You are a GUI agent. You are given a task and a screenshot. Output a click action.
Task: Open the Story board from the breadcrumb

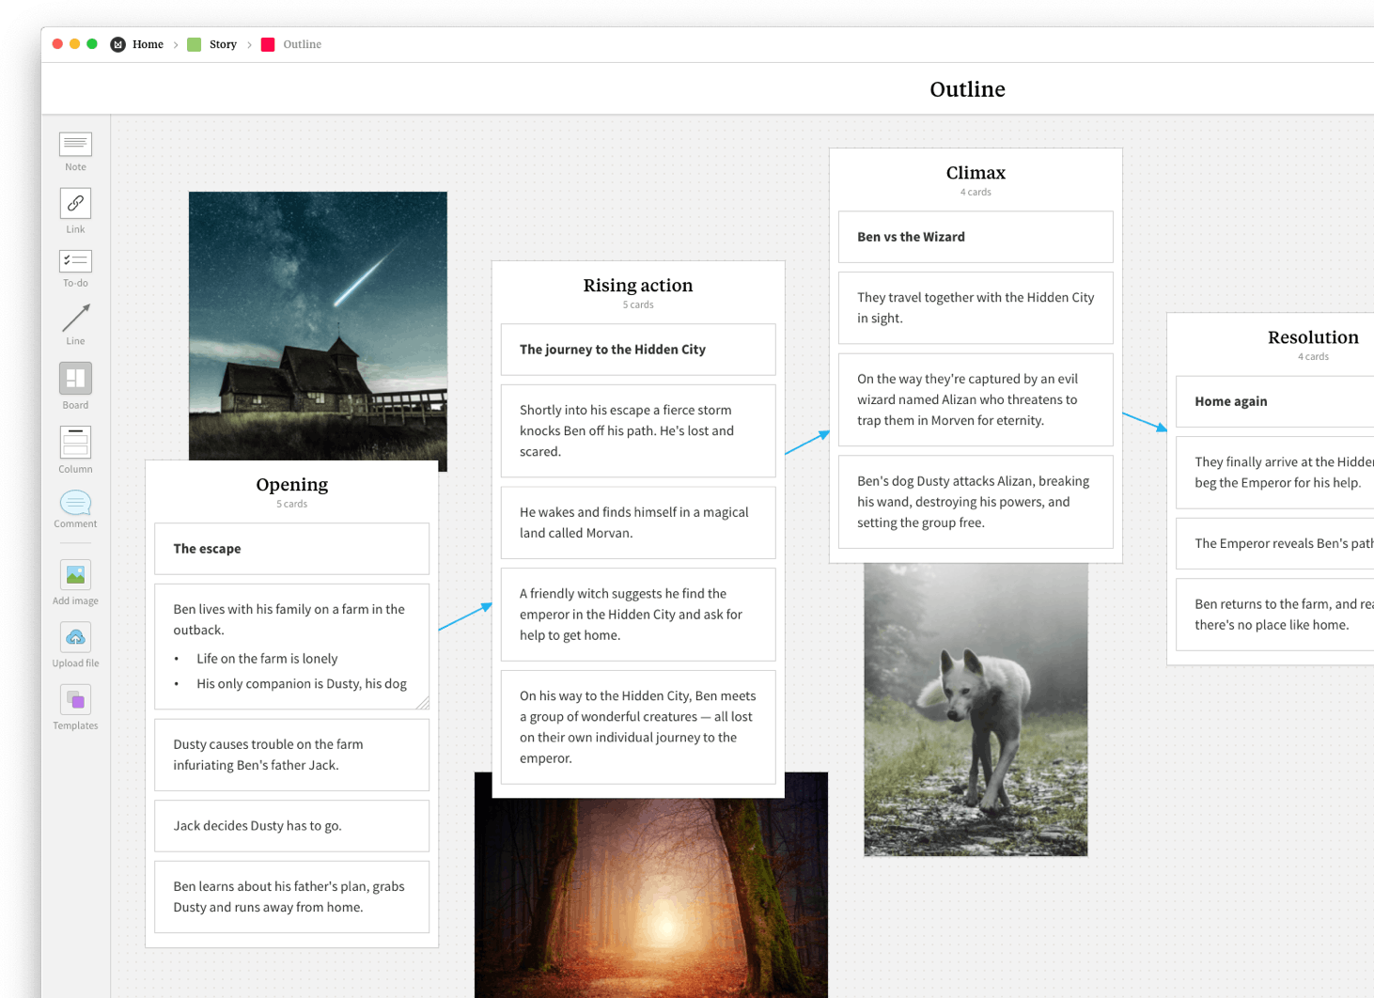(x=223, y=44)
